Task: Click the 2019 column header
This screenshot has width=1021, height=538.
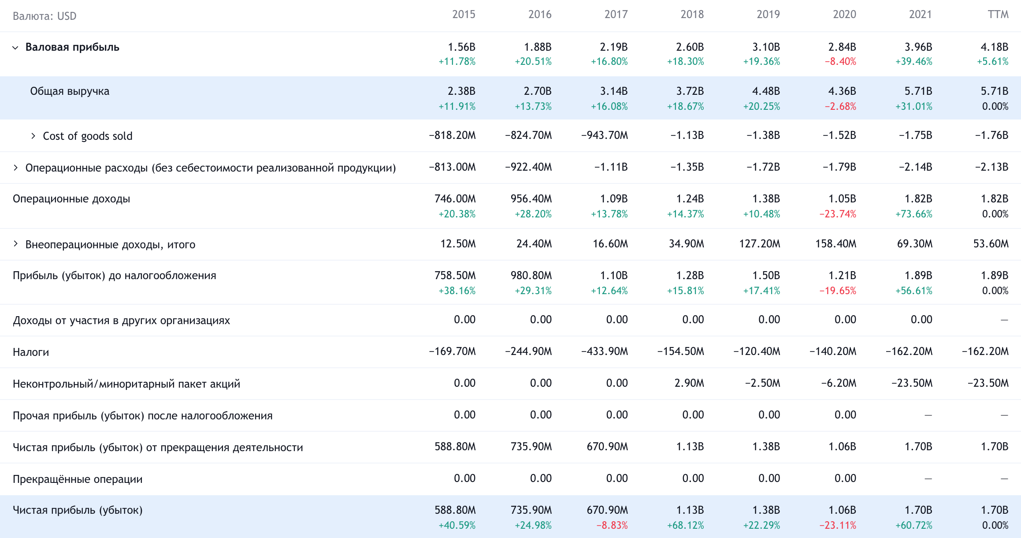Action: click(x=769, y=15)
